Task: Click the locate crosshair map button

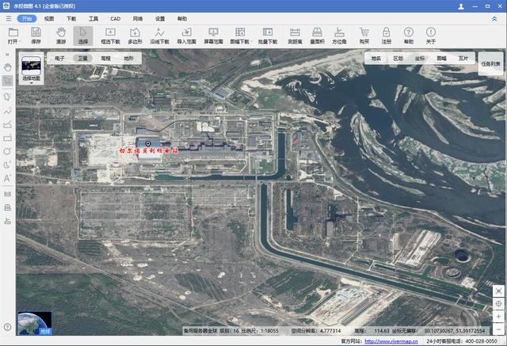Action: 498,304
